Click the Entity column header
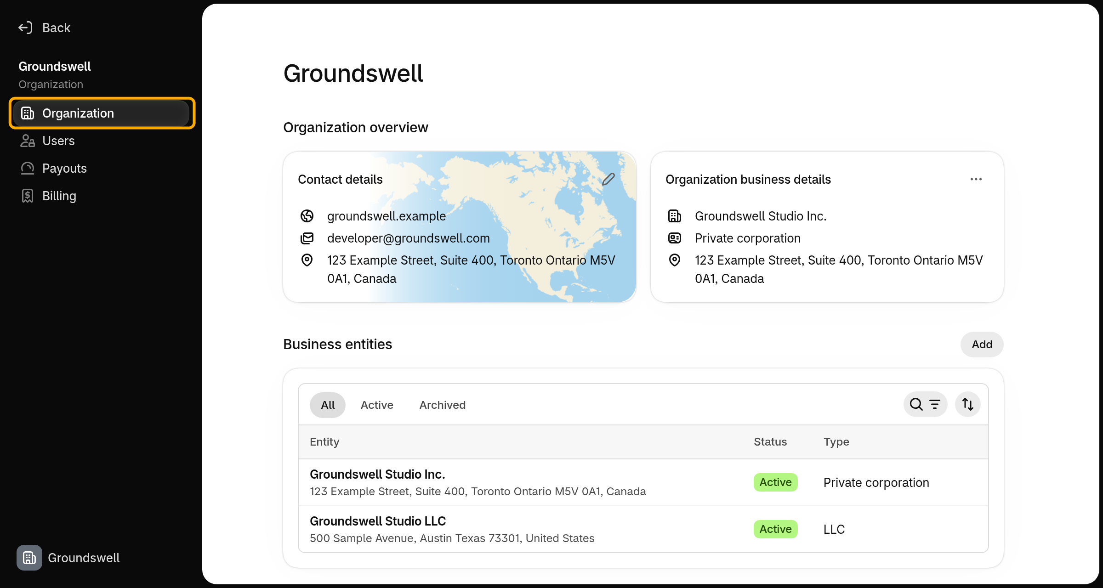The width and height of the screenshot is (1103, 588). [x=324, y=441]
